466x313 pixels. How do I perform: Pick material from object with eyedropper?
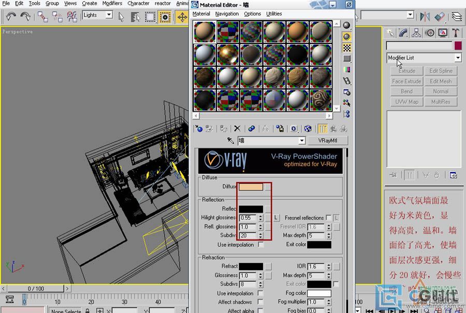(x=230, y=140)
